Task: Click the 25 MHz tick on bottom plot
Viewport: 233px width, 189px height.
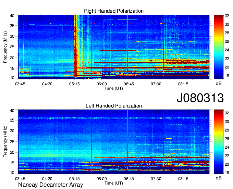Action: point(12,142)
